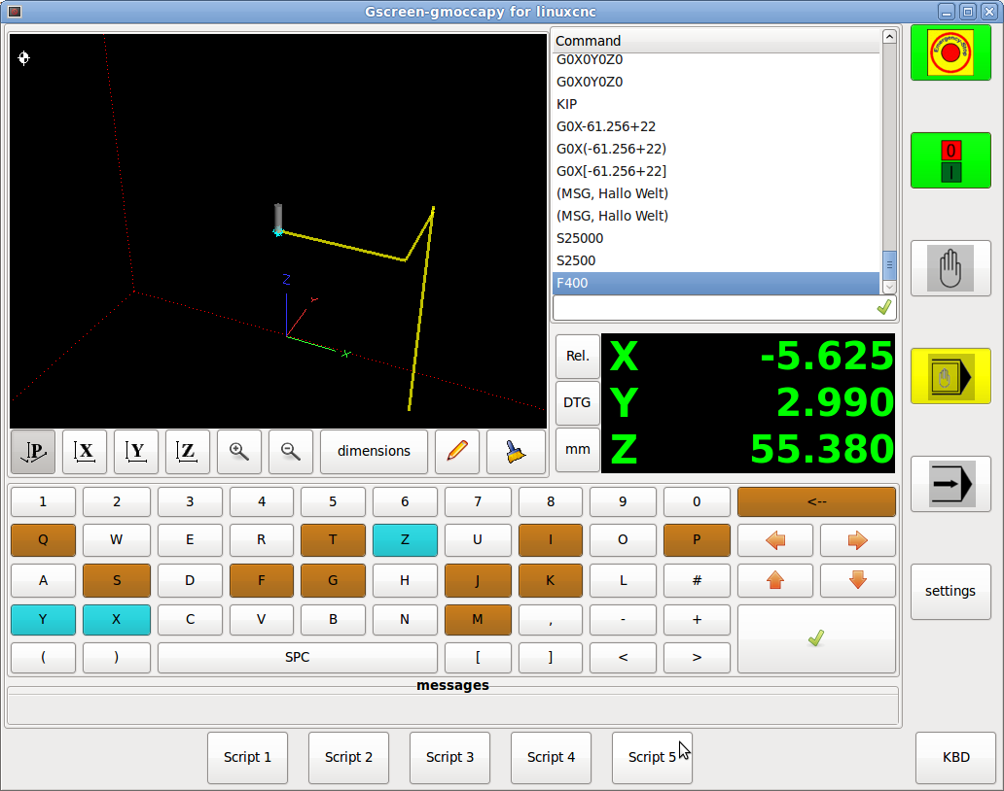Viewport: 1004px width, 791px height.
Task: Switch to auto mode arrow icon
Action: [x=950, y=484]
